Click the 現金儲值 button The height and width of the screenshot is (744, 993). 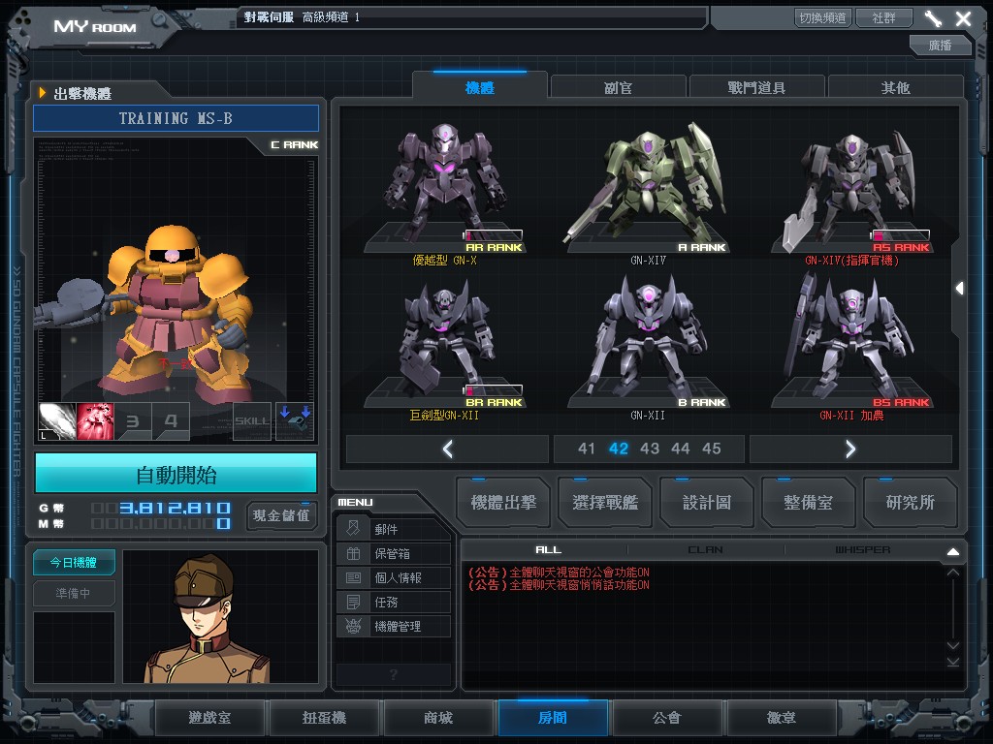coord(281,515)
